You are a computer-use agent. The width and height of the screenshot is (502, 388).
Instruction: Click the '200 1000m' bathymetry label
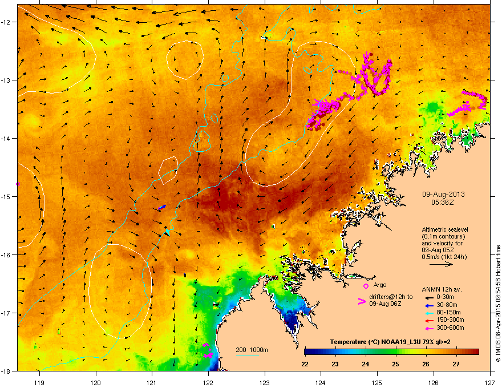[x=252, y=350]
